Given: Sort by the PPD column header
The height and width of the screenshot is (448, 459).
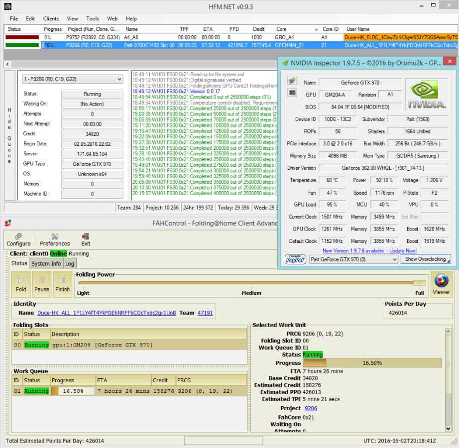Looking at the screenshot, I should (237, 29).
